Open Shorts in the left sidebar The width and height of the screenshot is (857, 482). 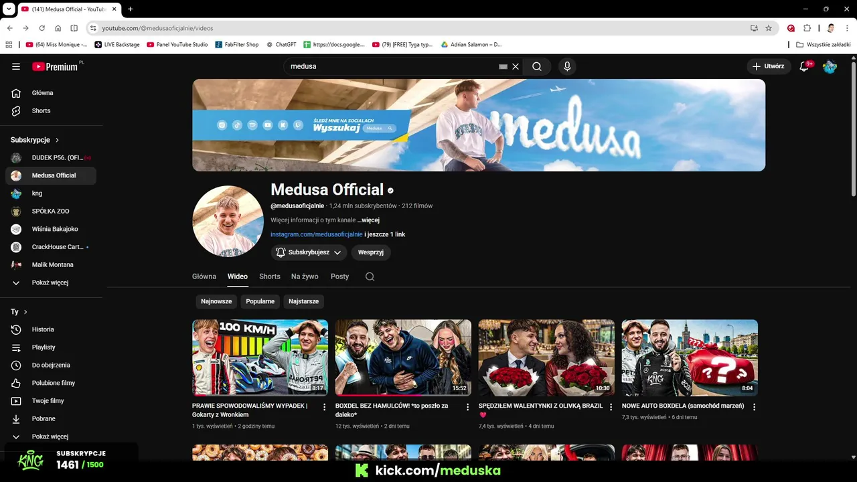pos(51,110)
